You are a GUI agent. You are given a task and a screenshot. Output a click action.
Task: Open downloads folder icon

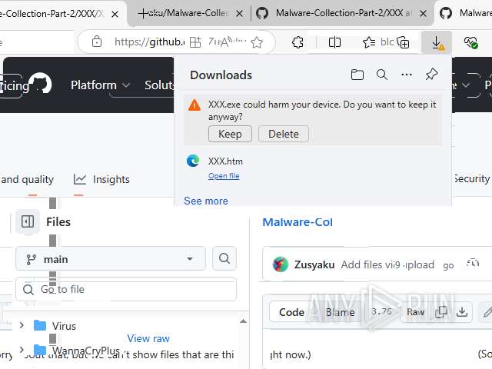[x=357, y=75]
